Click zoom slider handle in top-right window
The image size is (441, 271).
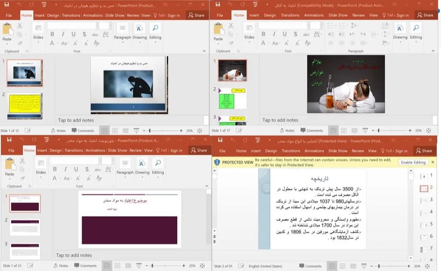378,131
